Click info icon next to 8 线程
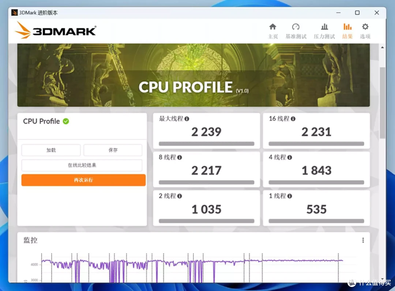This screenshot has height=291, width=395. point(179,157)
